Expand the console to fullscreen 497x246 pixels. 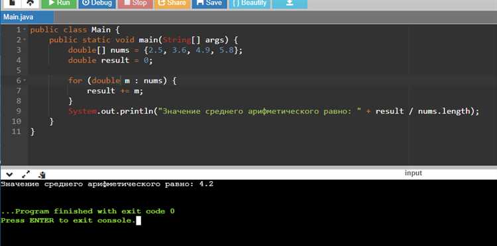coord(26,174)
